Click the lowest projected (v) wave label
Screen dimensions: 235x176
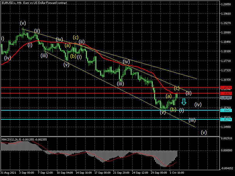[204, 132]
